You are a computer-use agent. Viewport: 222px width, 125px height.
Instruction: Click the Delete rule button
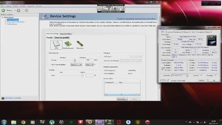[x=135, y=99]
